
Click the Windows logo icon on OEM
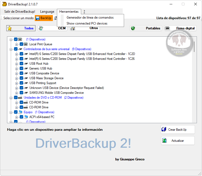[x=41, y=28]
